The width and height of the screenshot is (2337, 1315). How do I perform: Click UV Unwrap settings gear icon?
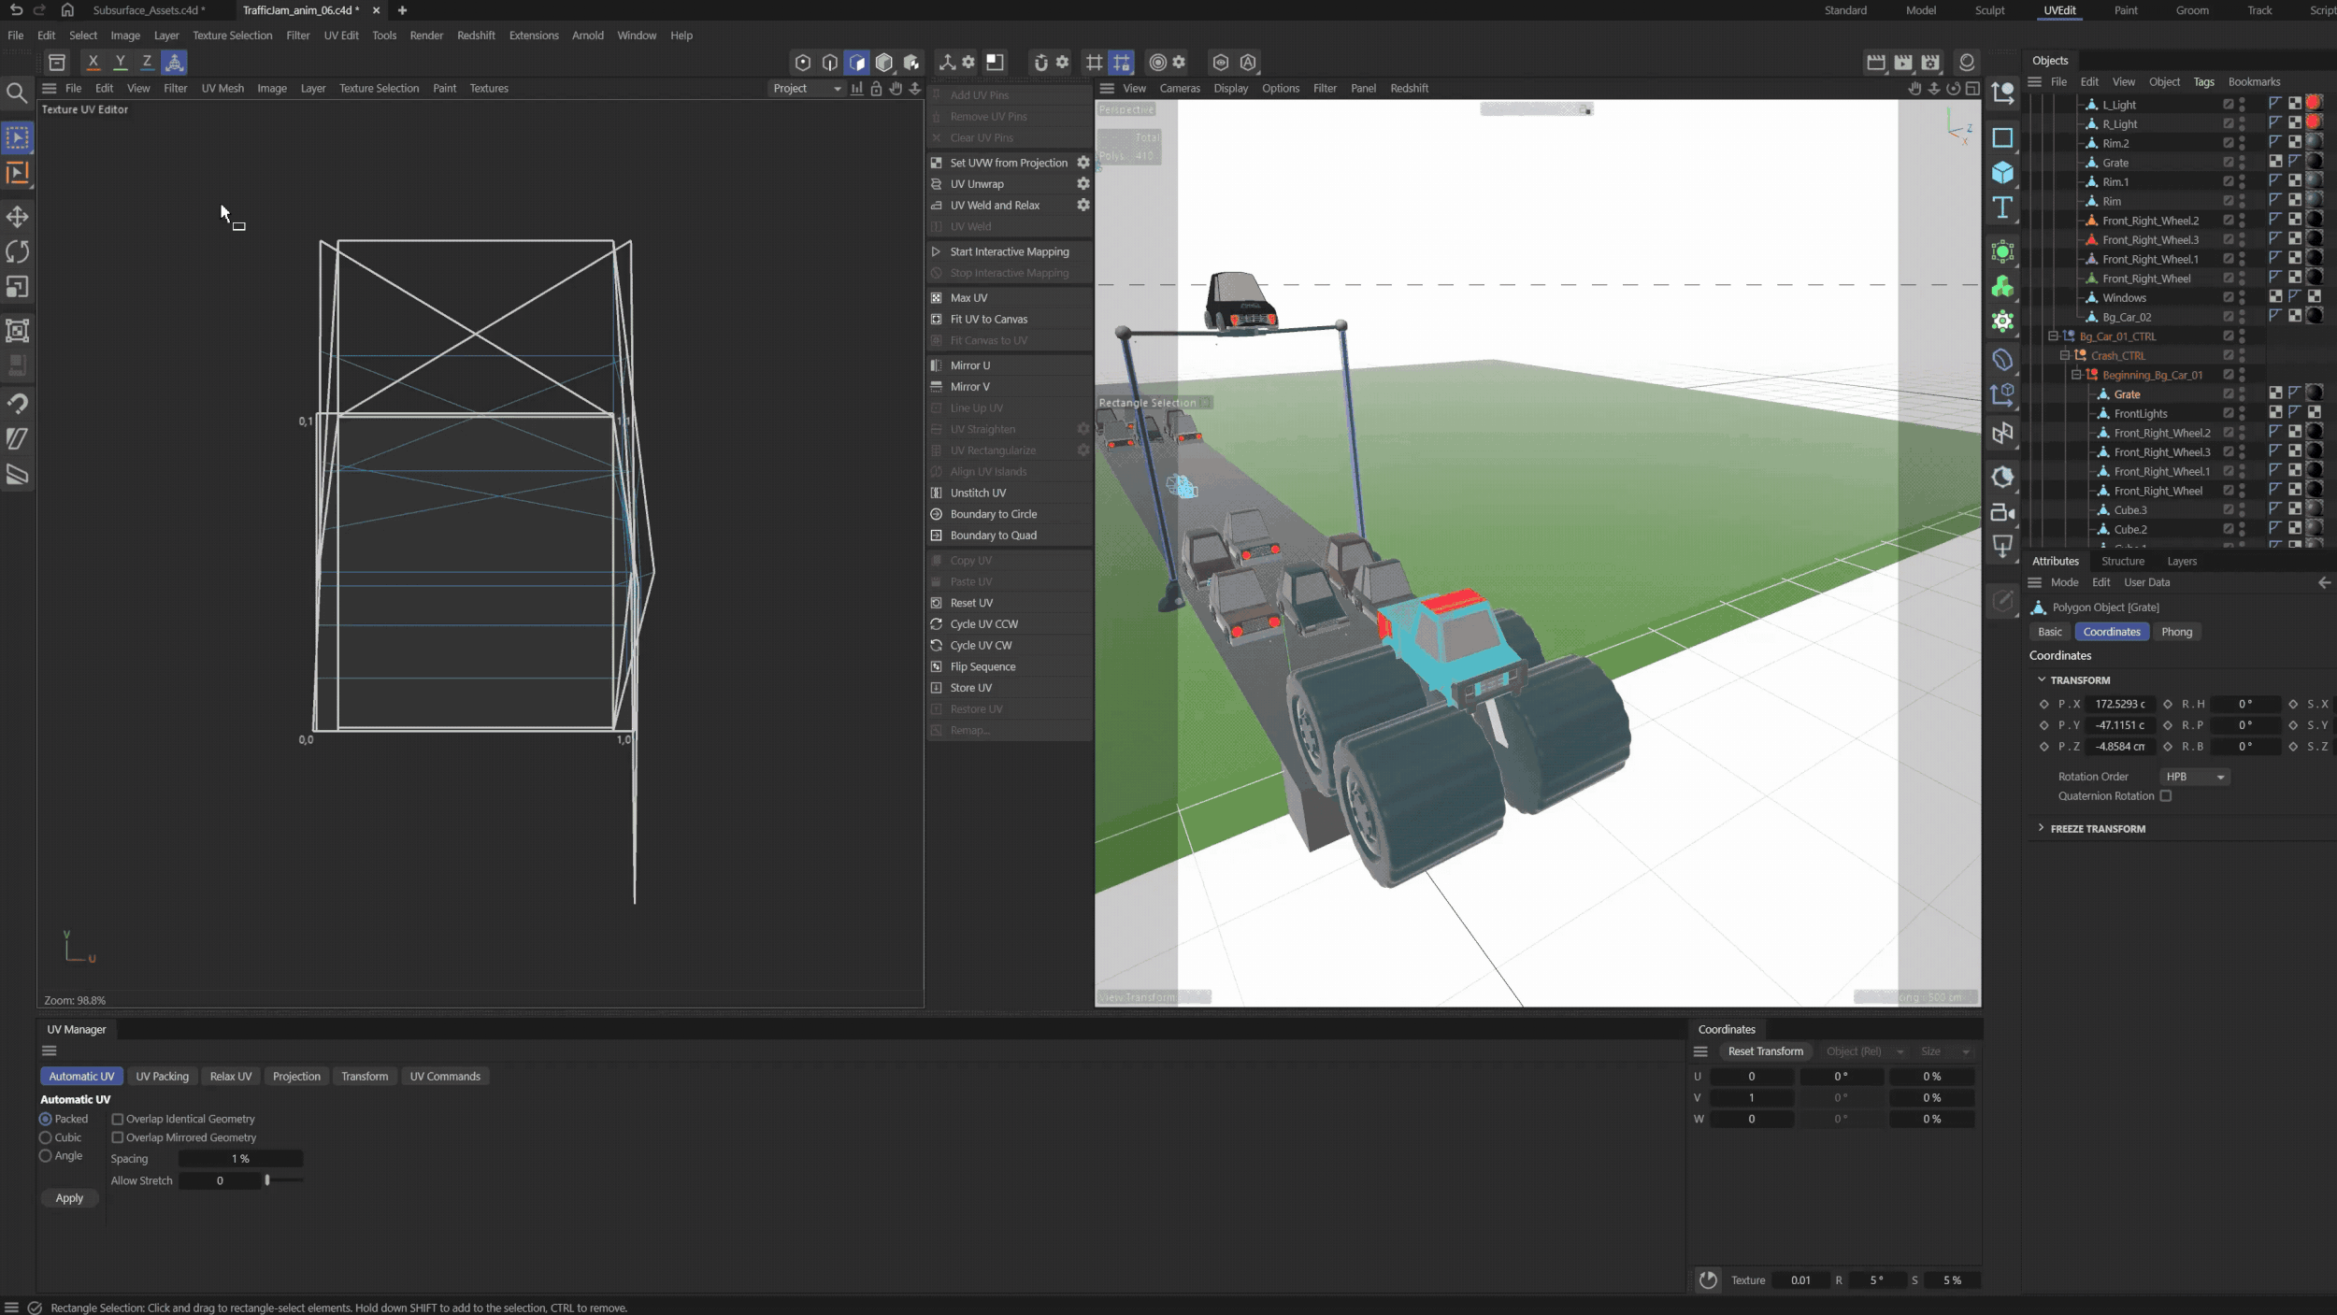coord(1083,184)
